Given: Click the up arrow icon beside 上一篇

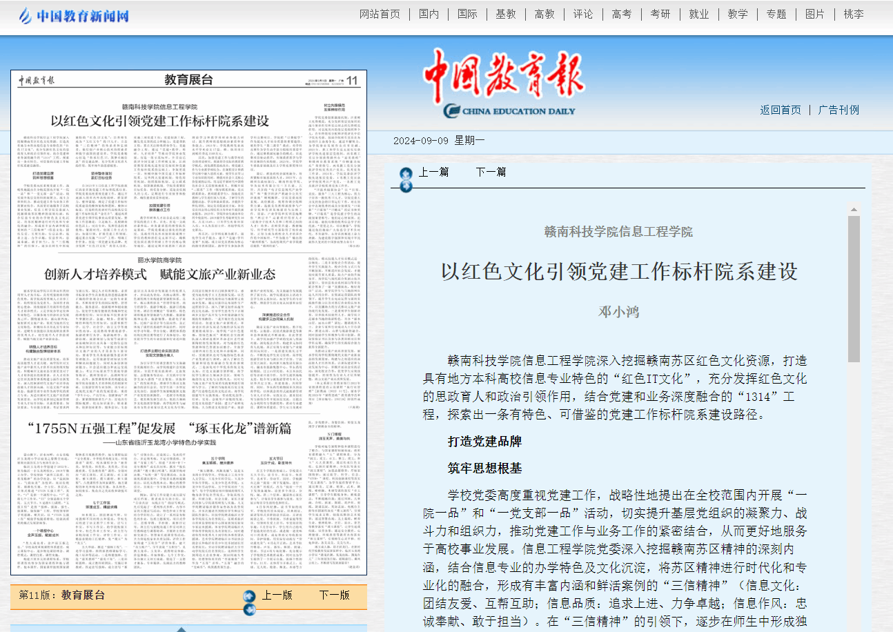Looking at the screenshot, I should 406,173.
